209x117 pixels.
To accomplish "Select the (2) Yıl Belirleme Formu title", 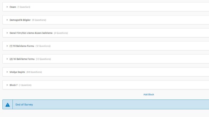I will [22, 59].
